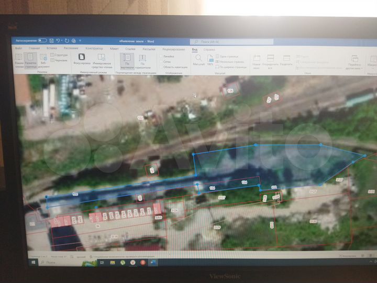377x283 pixels.
Task: Switch to the Рисование tab
Action: pos(71,48)
